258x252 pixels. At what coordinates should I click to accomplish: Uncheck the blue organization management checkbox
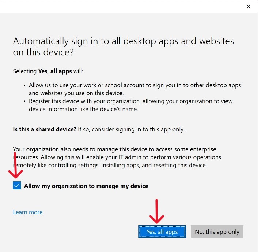(17, 185)
